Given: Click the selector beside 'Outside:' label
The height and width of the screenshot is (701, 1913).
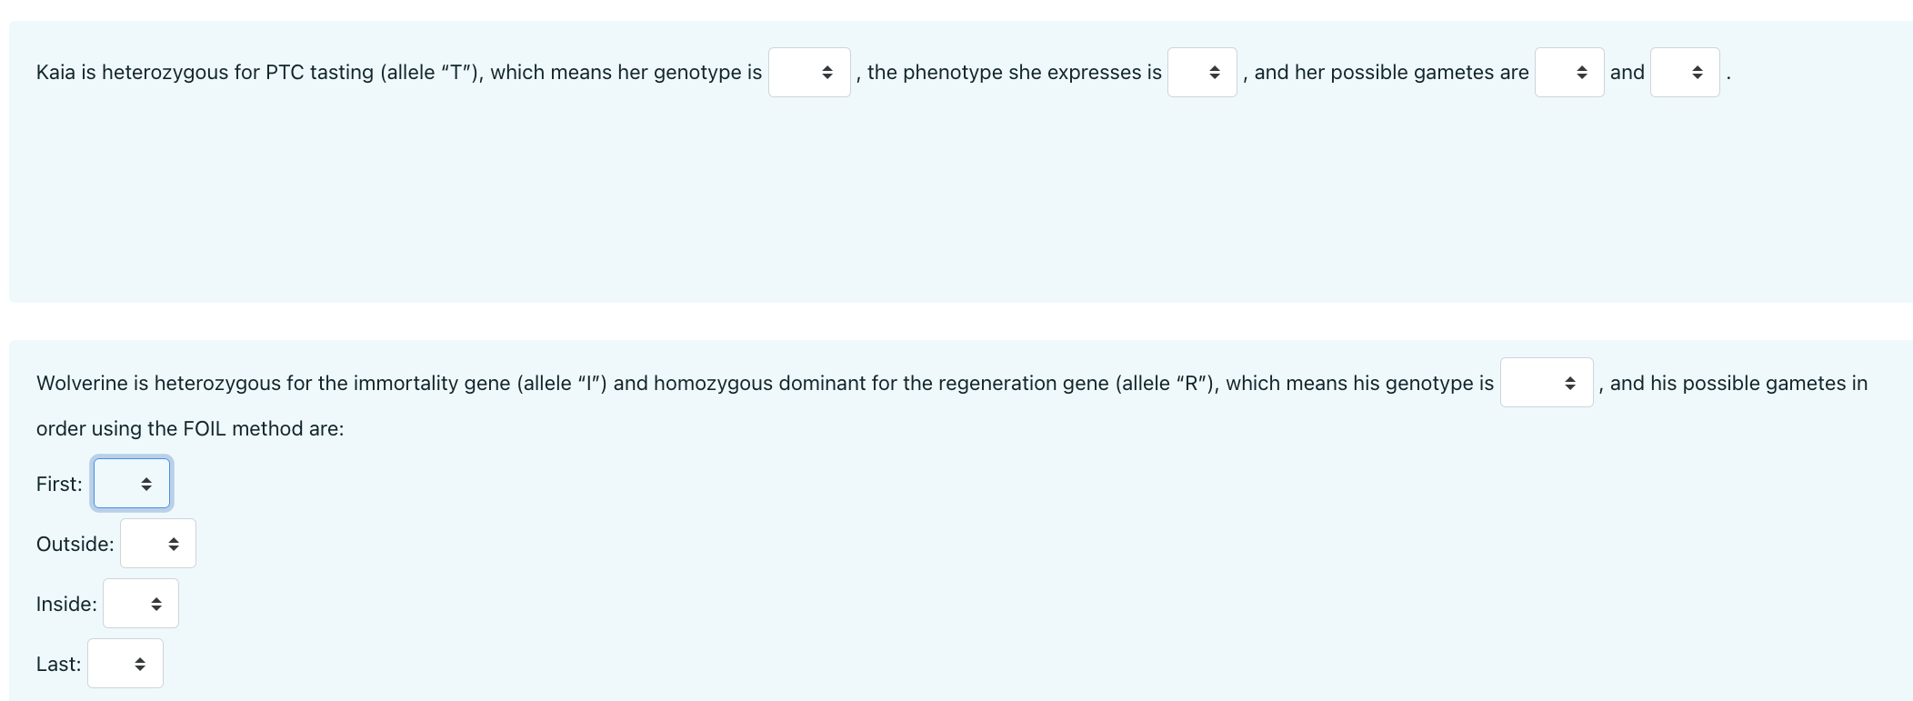Looking at the screenshot, I should click(x=158, y=543).
